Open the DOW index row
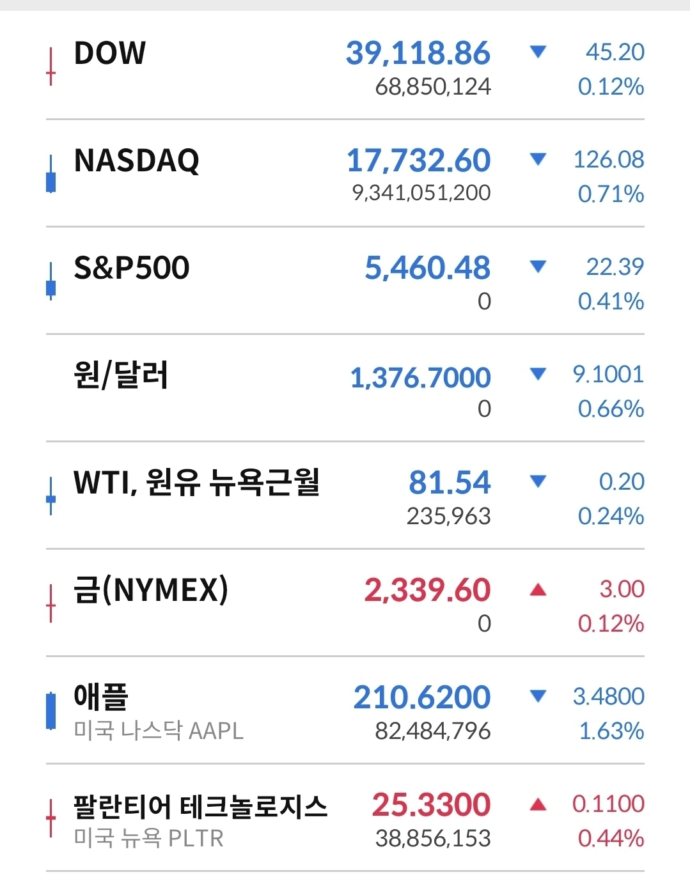 coord(345,66)
